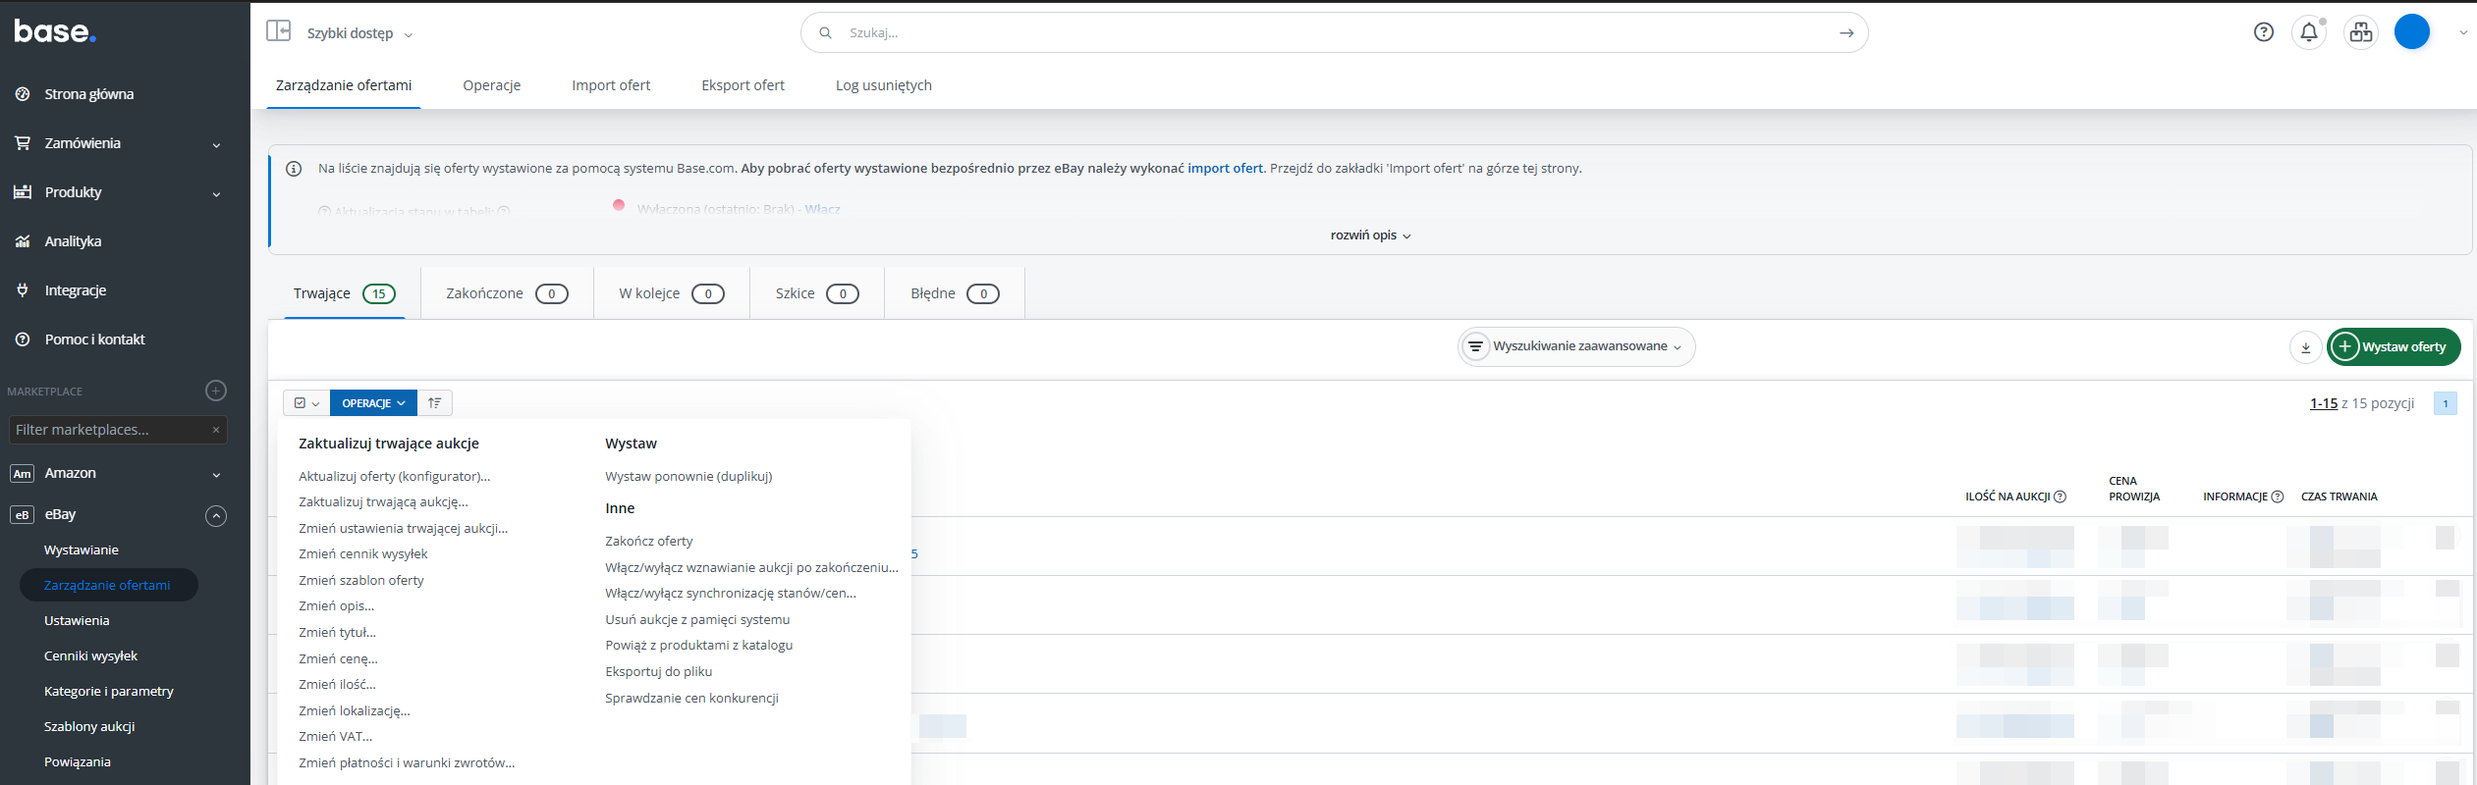Follow the import ofert link in notice

1225,169
